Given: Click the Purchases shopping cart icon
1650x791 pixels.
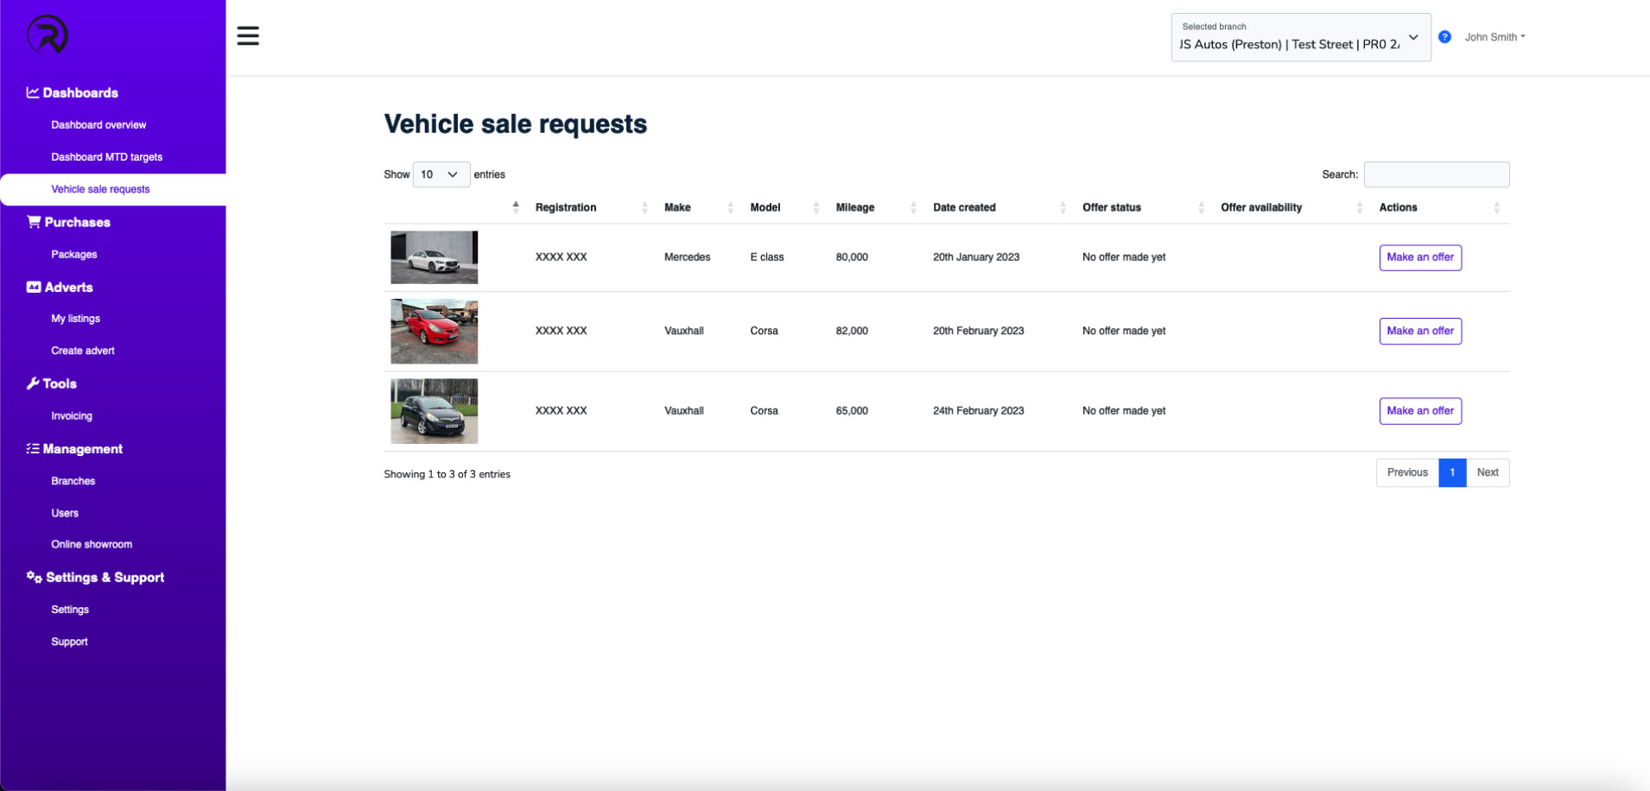Looking at the screenshot, I should [33, 222].
